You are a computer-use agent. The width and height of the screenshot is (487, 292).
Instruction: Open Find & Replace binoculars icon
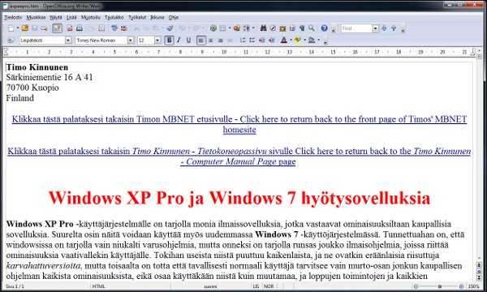tap(263, 28)
